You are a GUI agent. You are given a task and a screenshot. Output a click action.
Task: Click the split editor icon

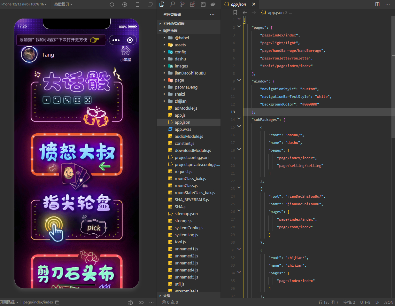[x=377, y=4]
